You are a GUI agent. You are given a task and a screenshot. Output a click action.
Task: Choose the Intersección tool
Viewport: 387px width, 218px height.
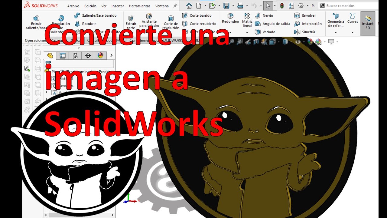click(308, 24)
